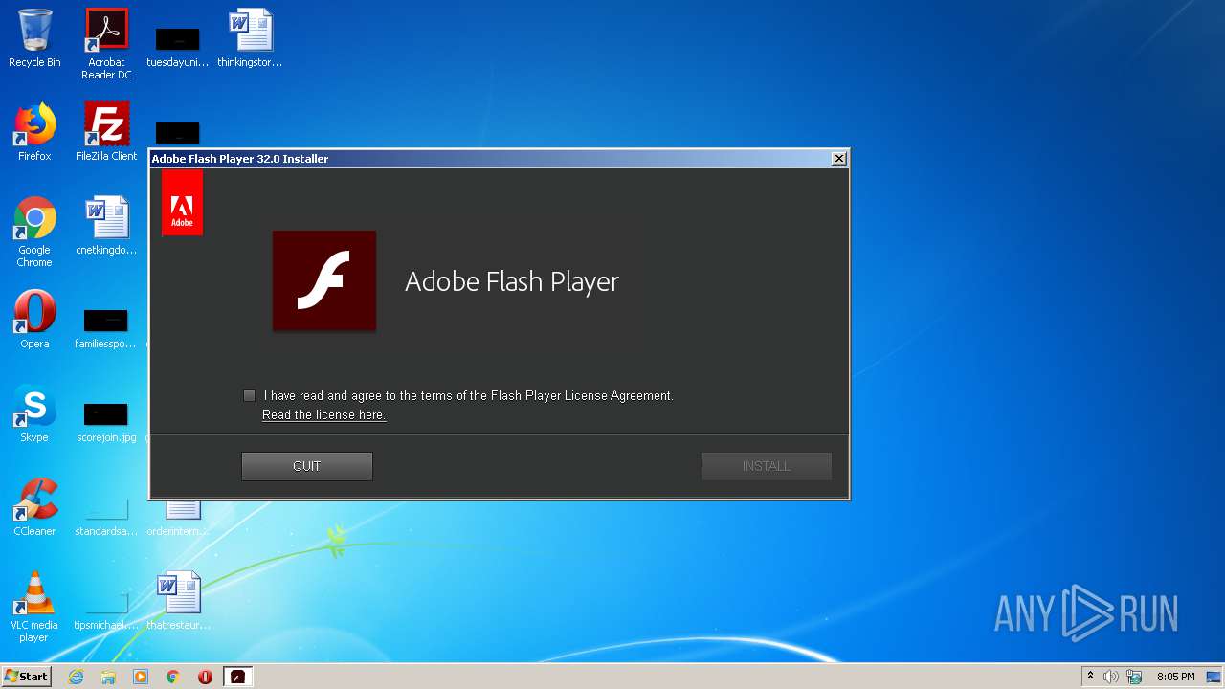
Task: Close the Flash Player installer window
Action: click(x=839, y=159)
